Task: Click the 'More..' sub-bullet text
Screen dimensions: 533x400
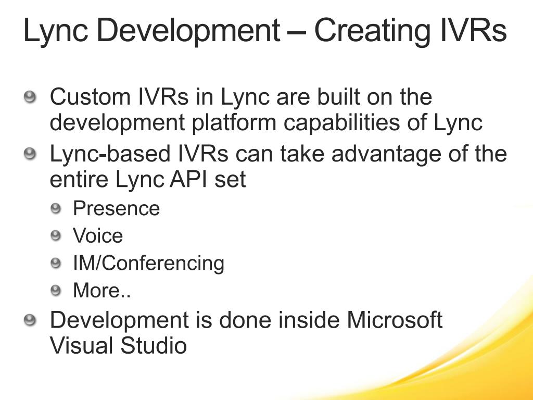Action: point(101,290)
